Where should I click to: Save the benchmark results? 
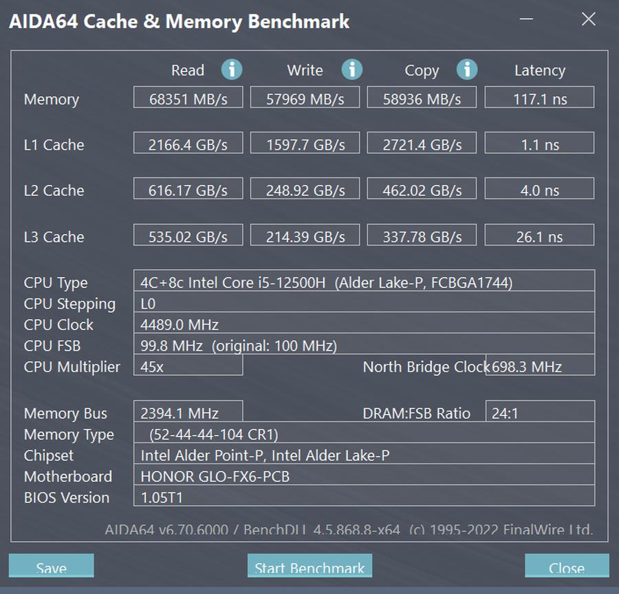pyautogui.click(x=51, y=567)
